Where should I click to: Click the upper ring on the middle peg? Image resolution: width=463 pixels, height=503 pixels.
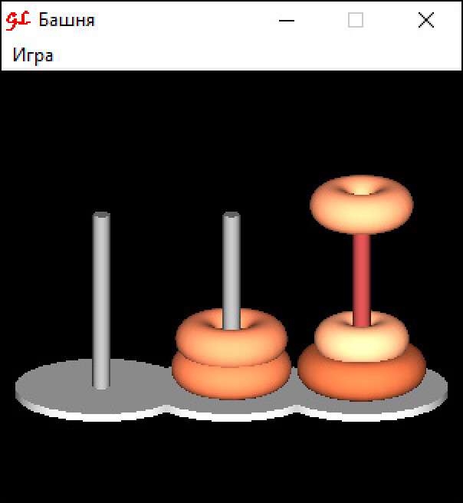[231, 337]
